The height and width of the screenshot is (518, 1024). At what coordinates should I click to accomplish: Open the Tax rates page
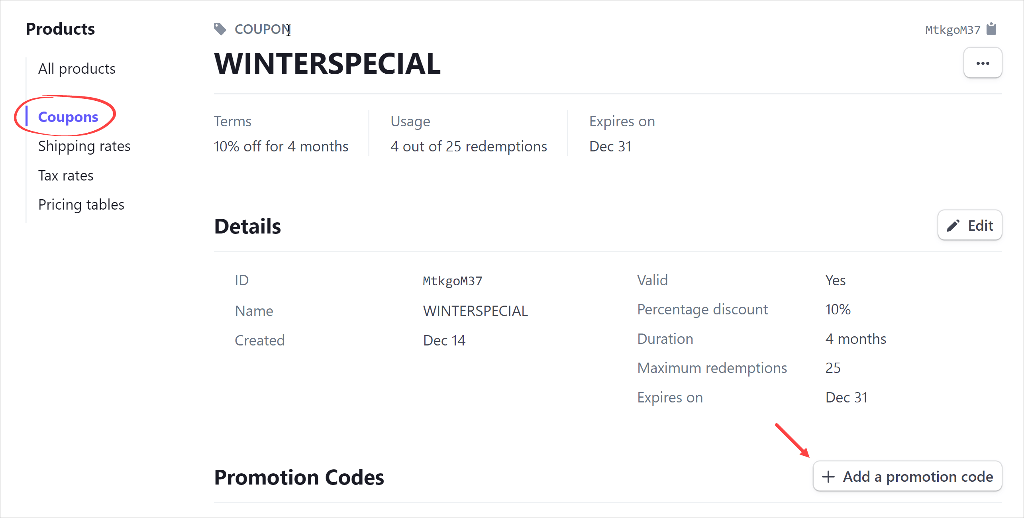click(66, 175)
